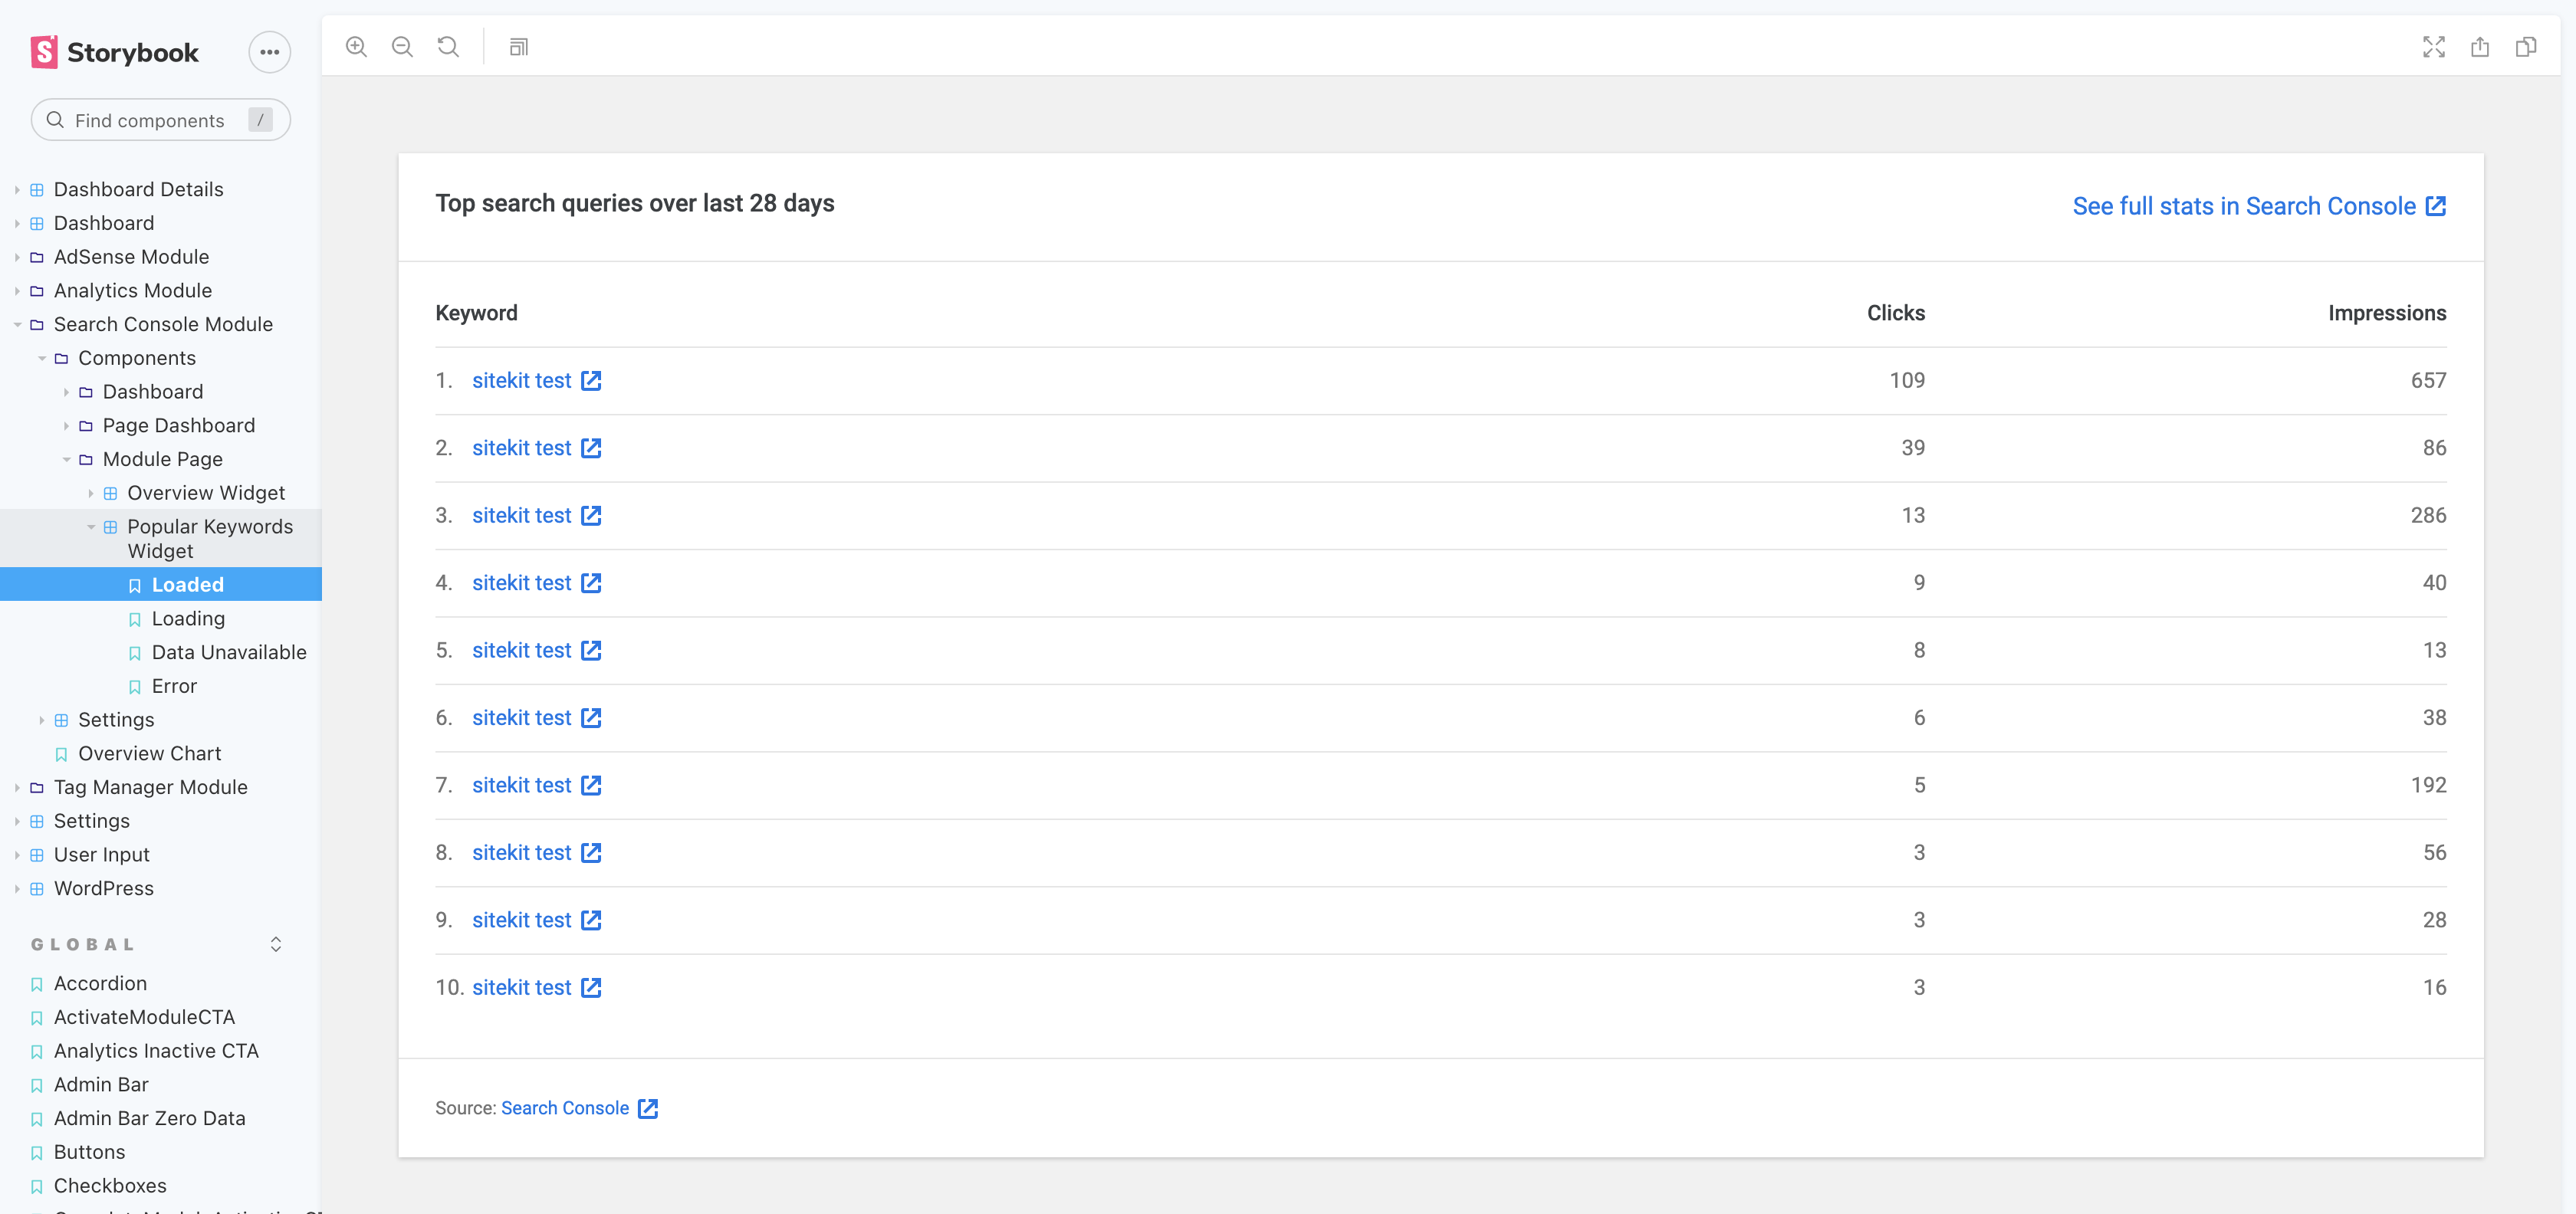Viewport: 2576px width, 1214px height.
Task: Open the Accordion story under Global
Action: 100,983
